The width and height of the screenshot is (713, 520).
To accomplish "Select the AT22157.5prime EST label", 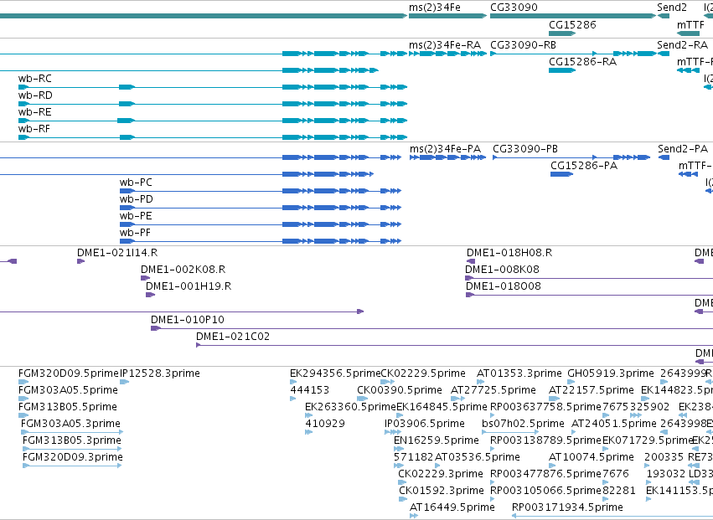I will point(592,390).
